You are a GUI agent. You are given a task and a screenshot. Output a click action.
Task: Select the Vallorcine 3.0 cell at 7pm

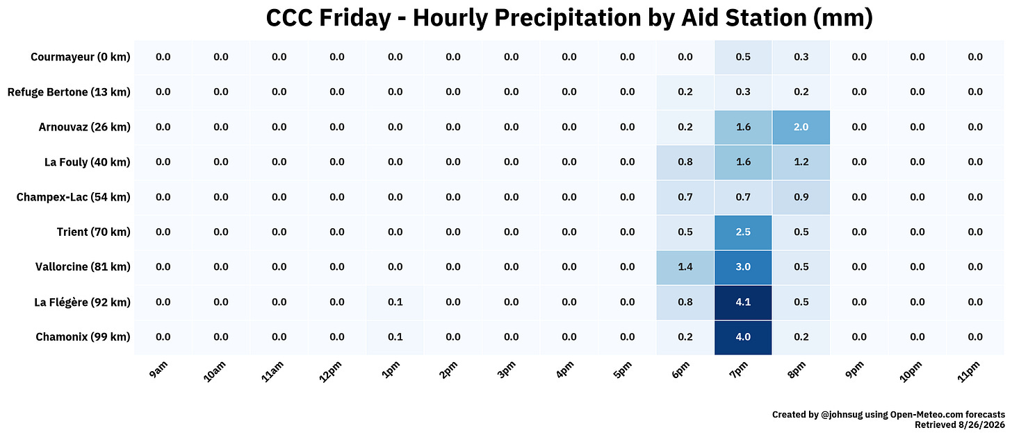point(743,267)
